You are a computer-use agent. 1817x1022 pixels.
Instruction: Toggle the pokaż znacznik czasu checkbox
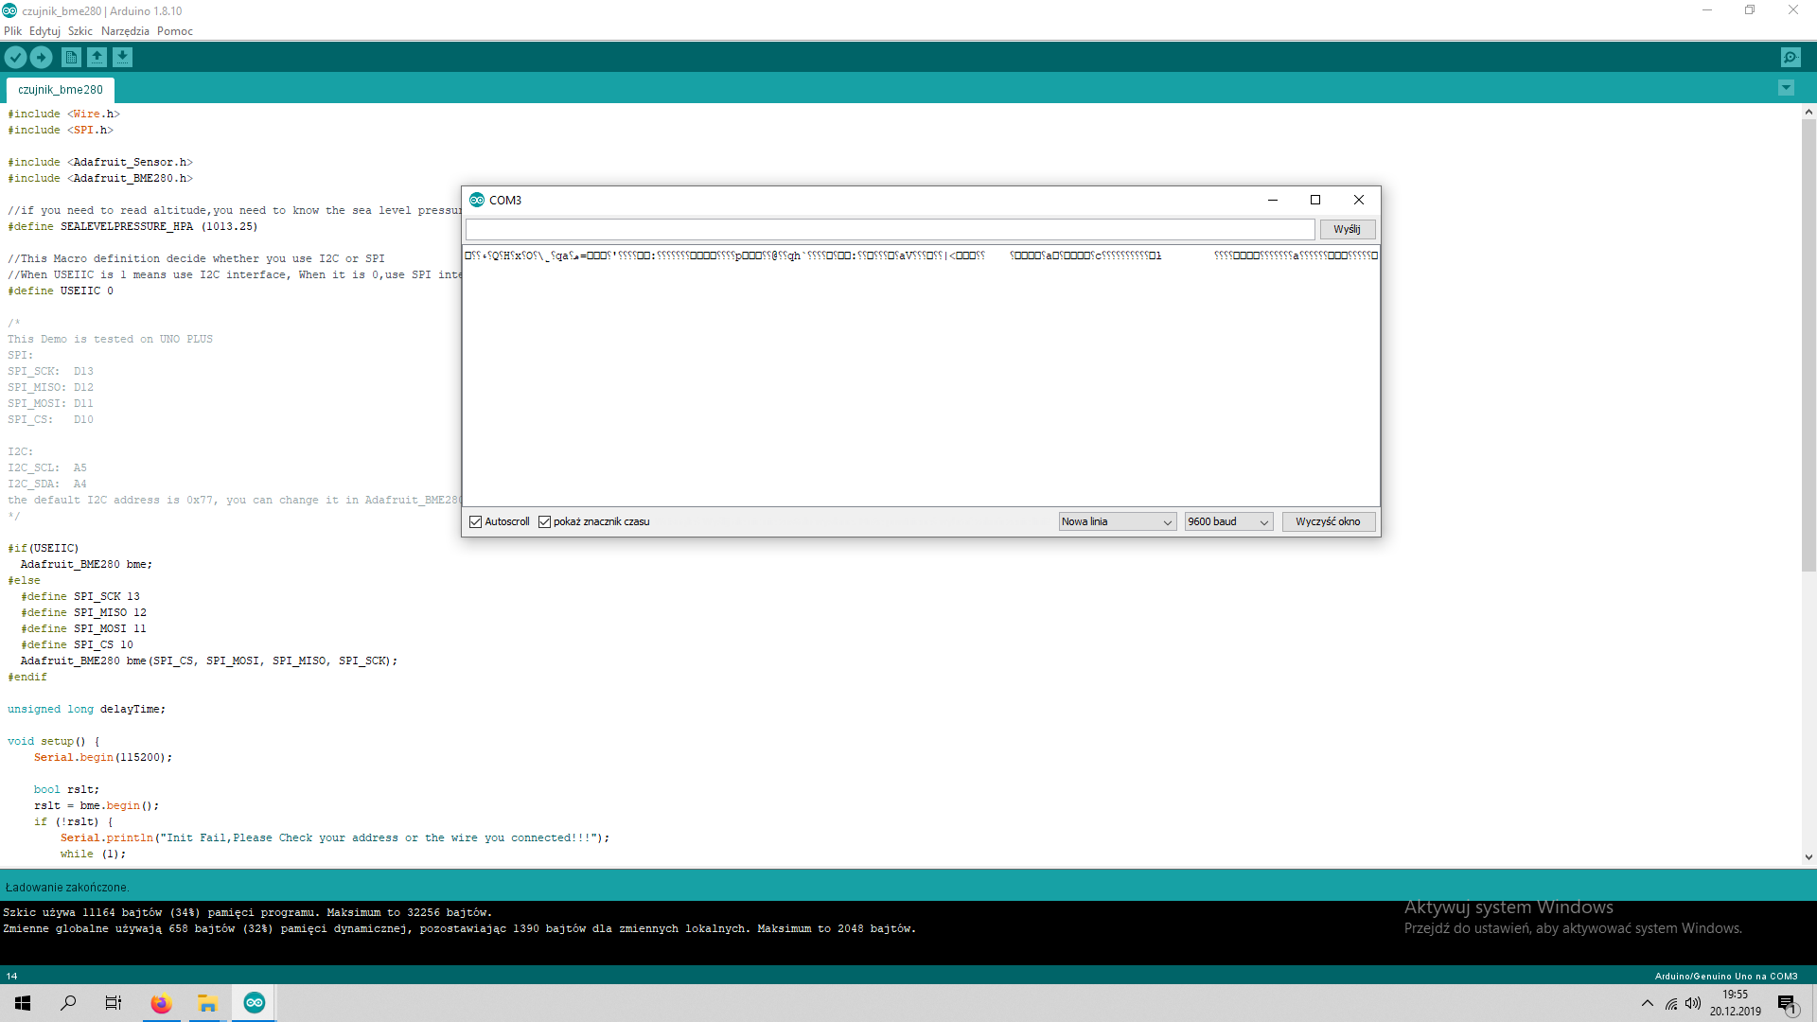tap(544, 521)
